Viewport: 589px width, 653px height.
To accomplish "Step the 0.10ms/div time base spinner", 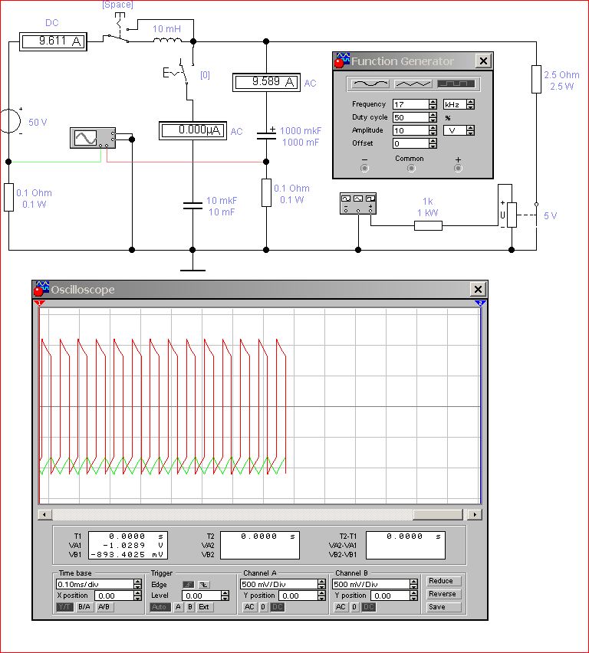I will click(137, 584).
